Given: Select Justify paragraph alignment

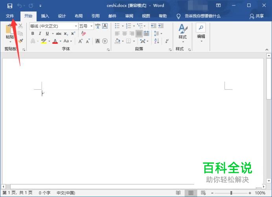Looking at the screenshot, I should coord(139,34).
